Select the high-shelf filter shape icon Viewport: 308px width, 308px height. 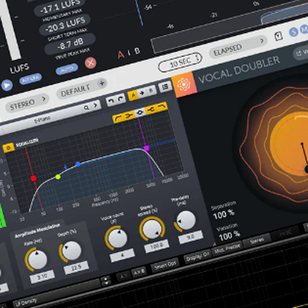coord(151,109)
